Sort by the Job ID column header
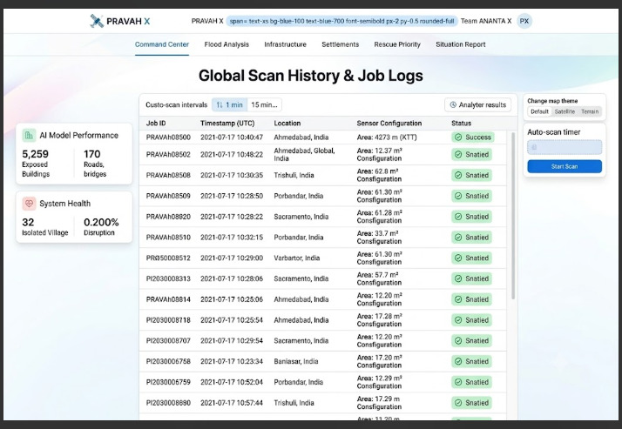This screenshot has height=429, width=622. (156, 124)
